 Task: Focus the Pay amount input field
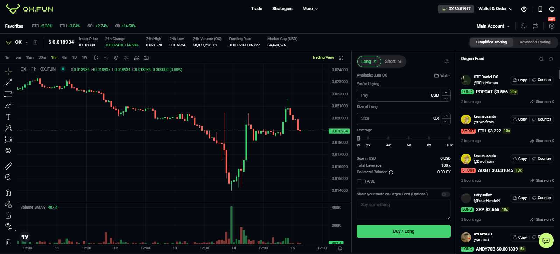tap(399, 95)
